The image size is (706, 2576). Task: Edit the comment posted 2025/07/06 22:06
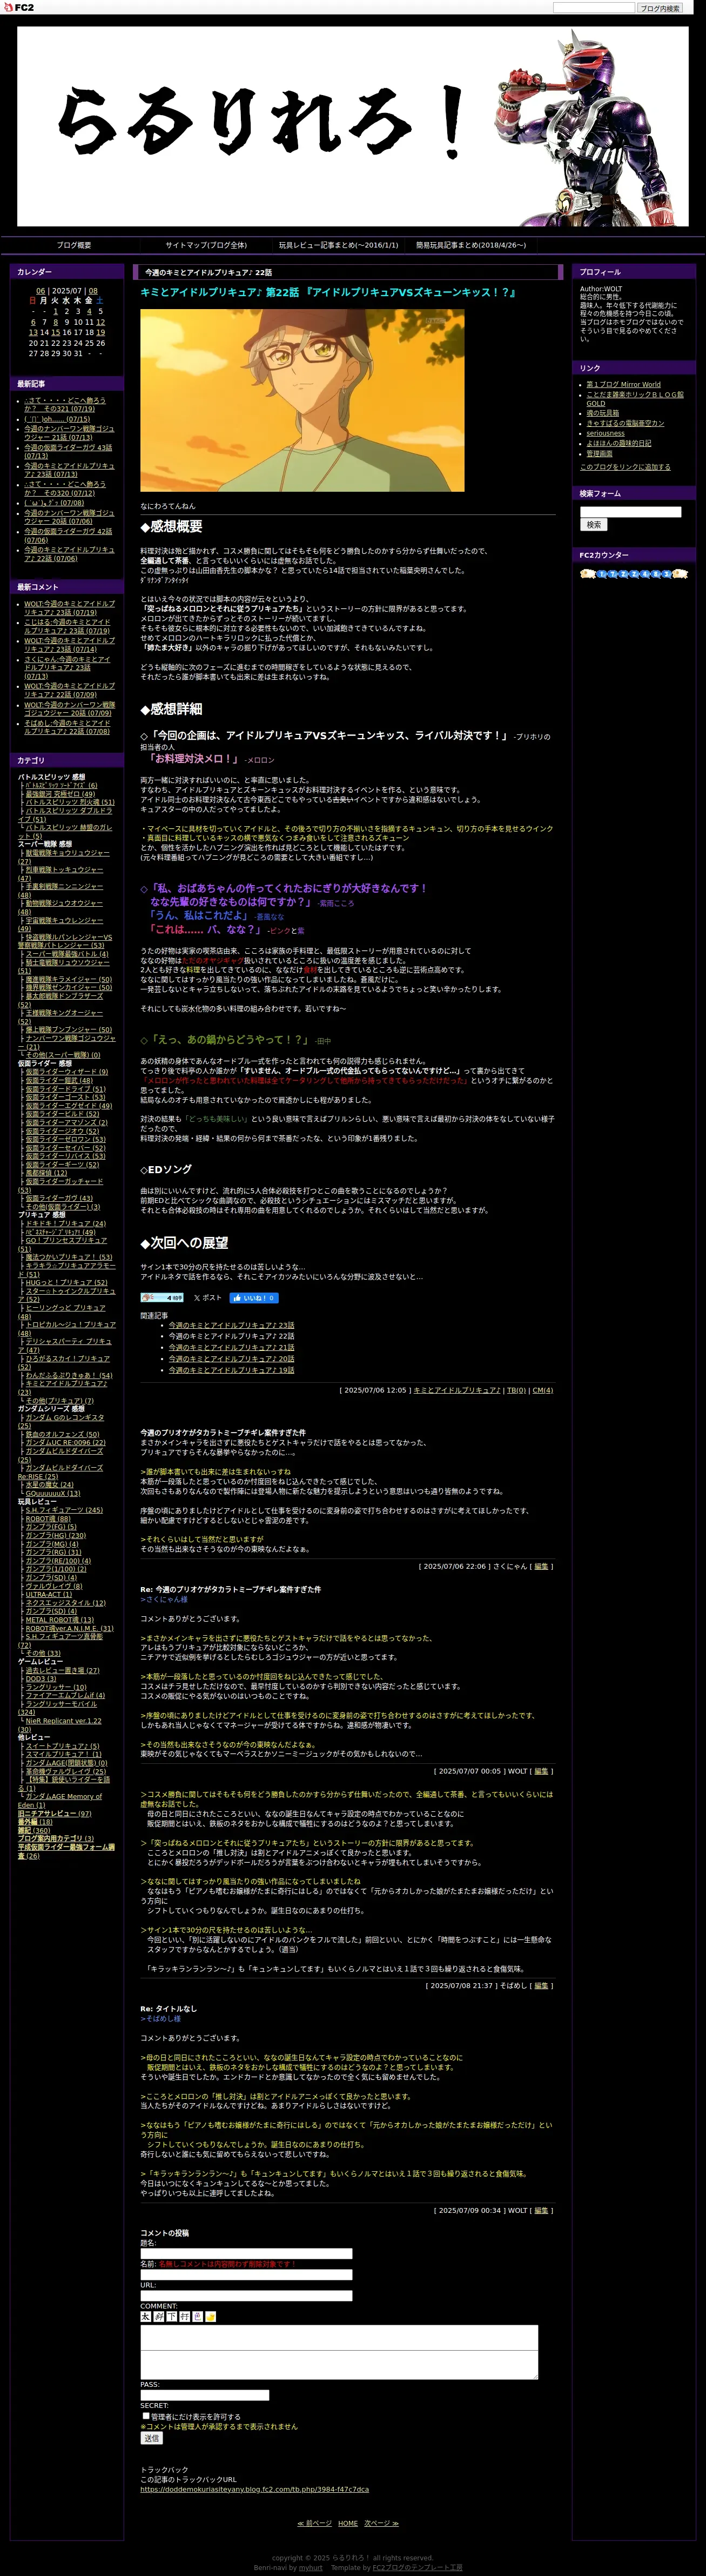tap(541, 1566)
